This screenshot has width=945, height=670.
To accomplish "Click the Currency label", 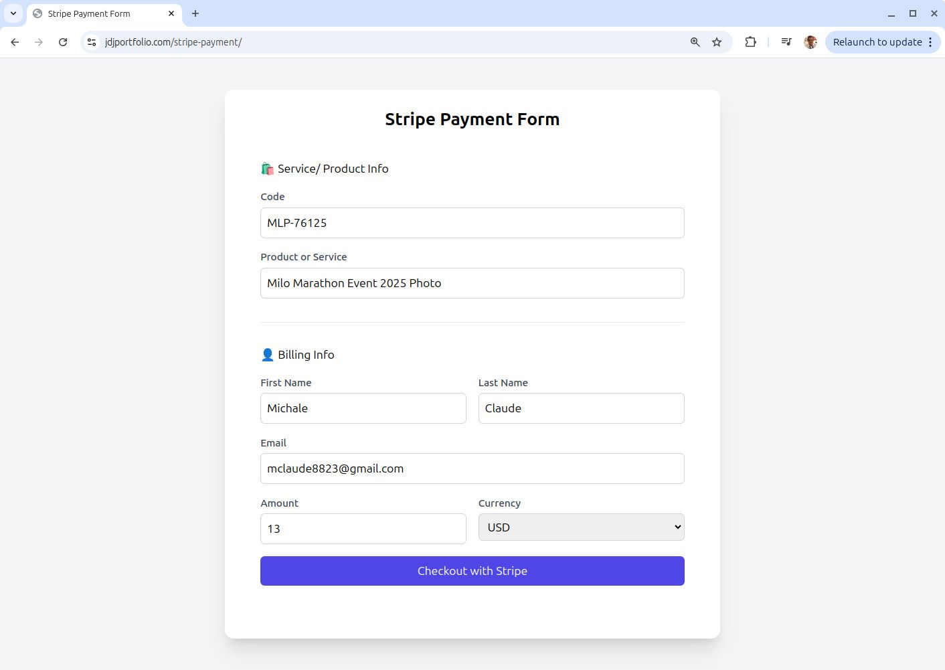I will pyautogui.click(x=499, y=503).
